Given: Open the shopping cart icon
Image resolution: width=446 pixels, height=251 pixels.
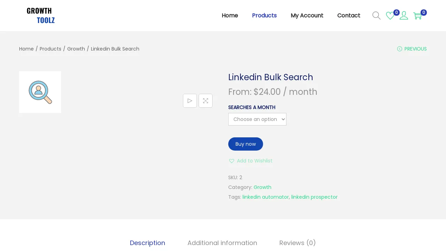Looking at the screenshot, I should click(417, 16).
